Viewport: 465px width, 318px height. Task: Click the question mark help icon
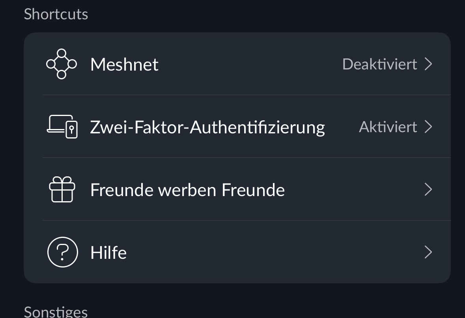click(62, 252)
